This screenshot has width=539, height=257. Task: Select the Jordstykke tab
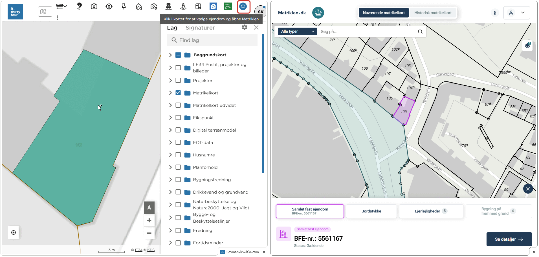point(371,211)
